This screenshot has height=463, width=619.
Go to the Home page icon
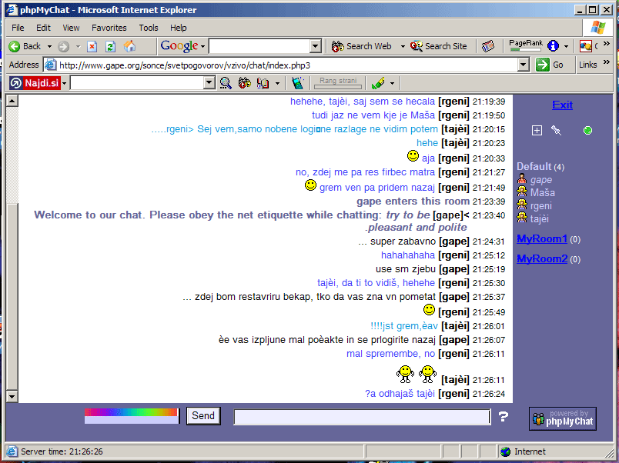(x=129, y=47)
